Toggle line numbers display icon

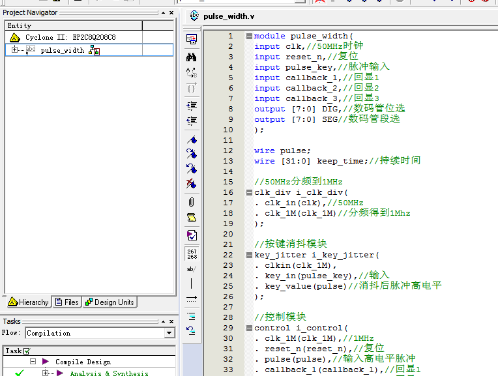click(x=192, y=253)
